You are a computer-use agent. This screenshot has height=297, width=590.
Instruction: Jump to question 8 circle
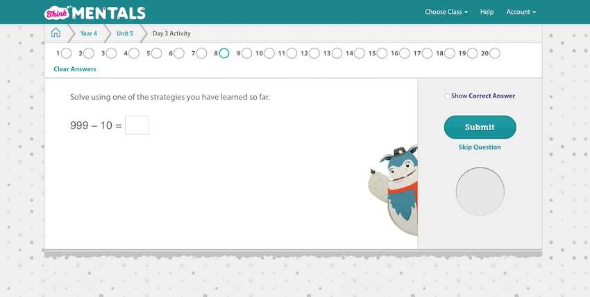coord(224,53)
